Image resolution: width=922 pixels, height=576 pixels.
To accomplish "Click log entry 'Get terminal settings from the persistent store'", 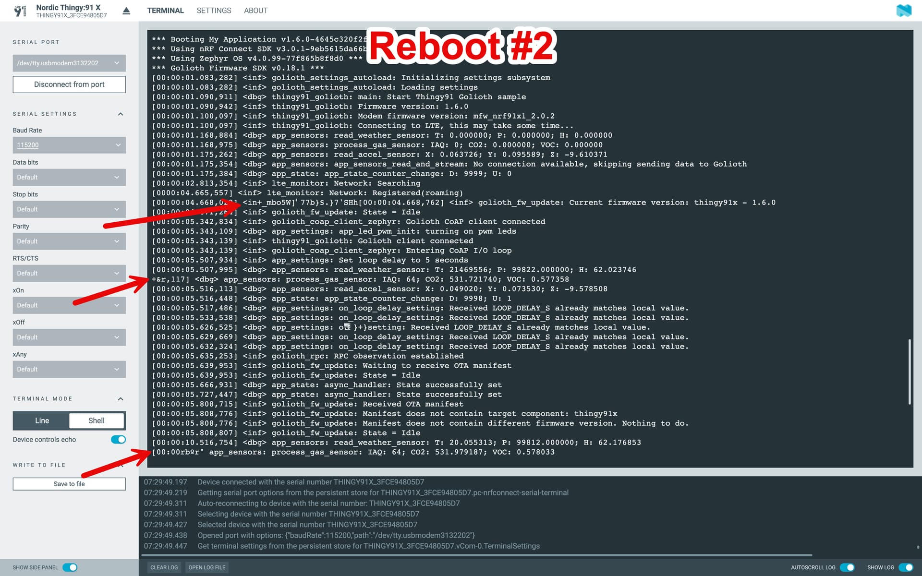I will point(368,546).
